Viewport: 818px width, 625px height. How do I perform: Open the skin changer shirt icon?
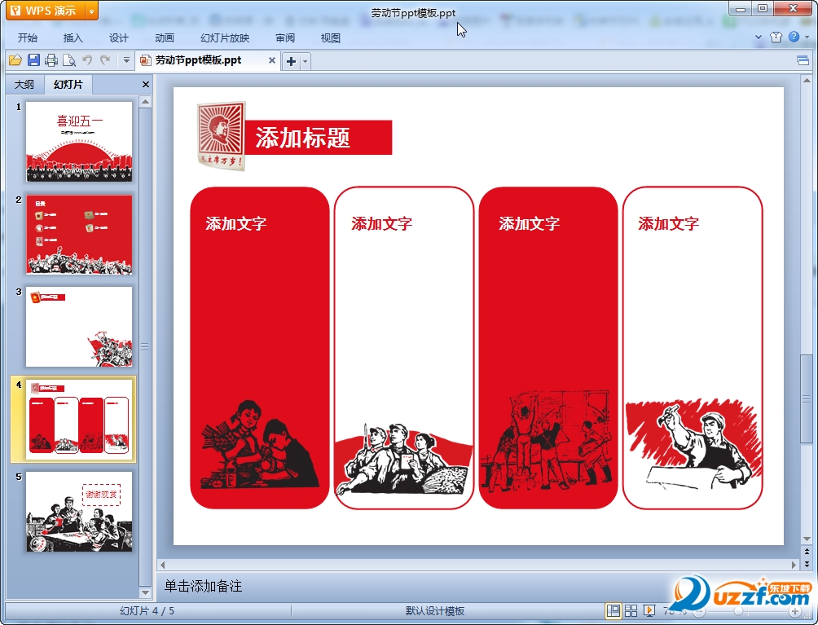click(x=776, y=37)
